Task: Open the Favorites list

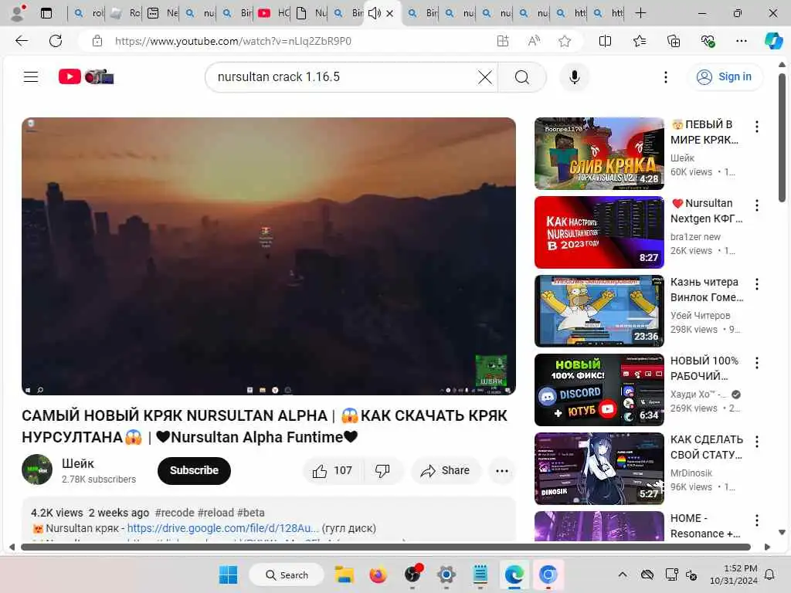Action: click(639, 41)
